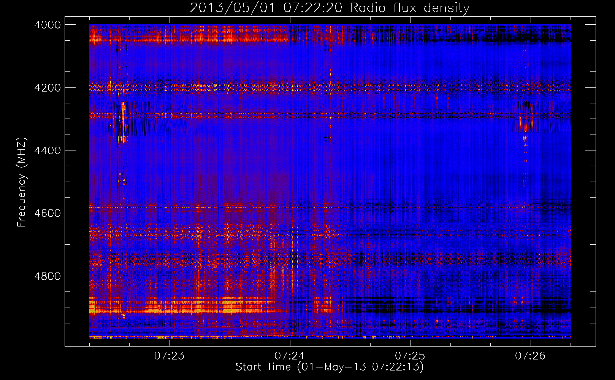Image resolution: width=615 pixels, height=380 pixels.
Task: Click the 'Frequency (MHZ)' axis title
Action: pyautogui.click(x=22, y=182)
